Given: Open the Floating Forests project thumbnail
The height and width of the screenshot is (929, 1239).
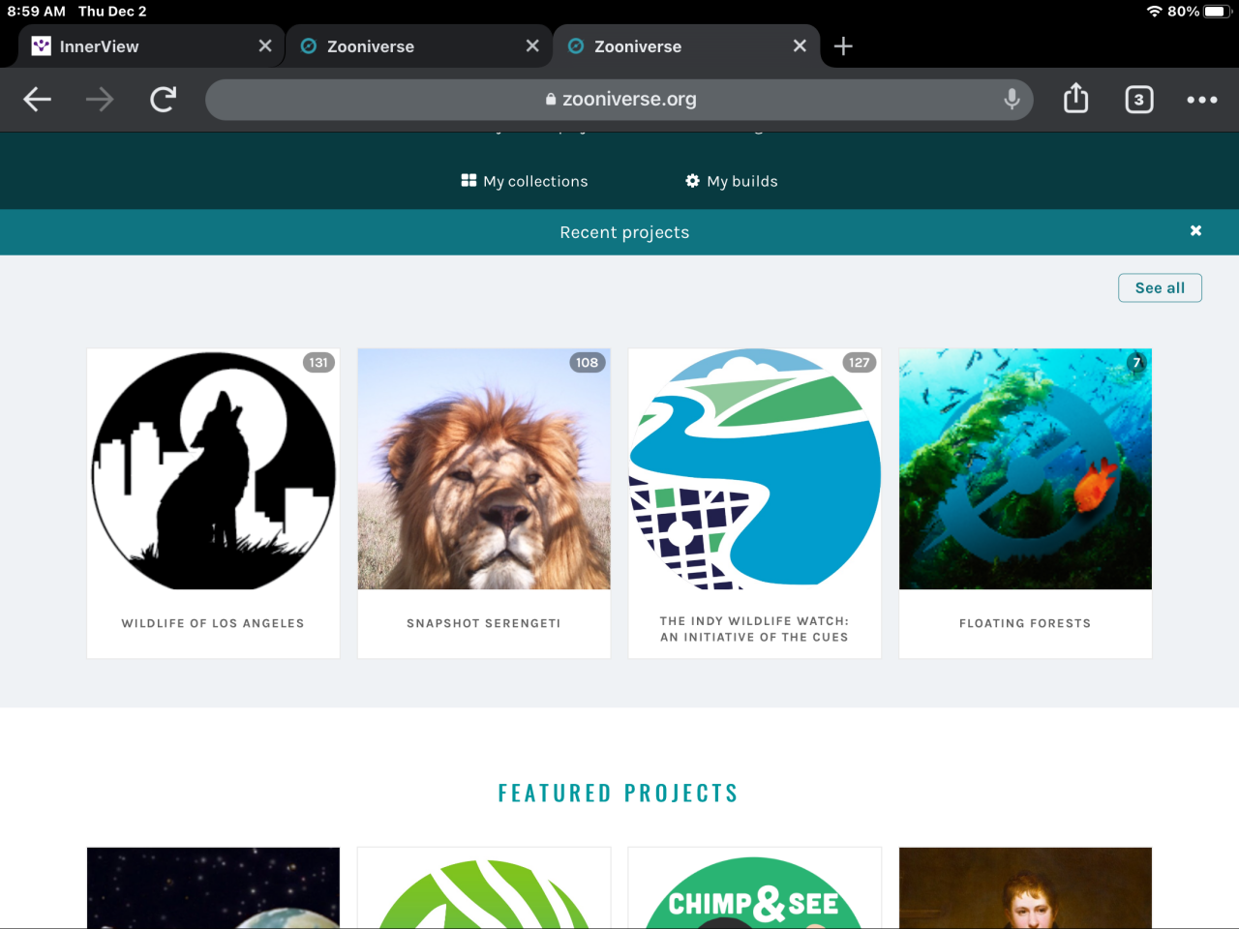Looking at the screenshot, I should pos(1025,469).
